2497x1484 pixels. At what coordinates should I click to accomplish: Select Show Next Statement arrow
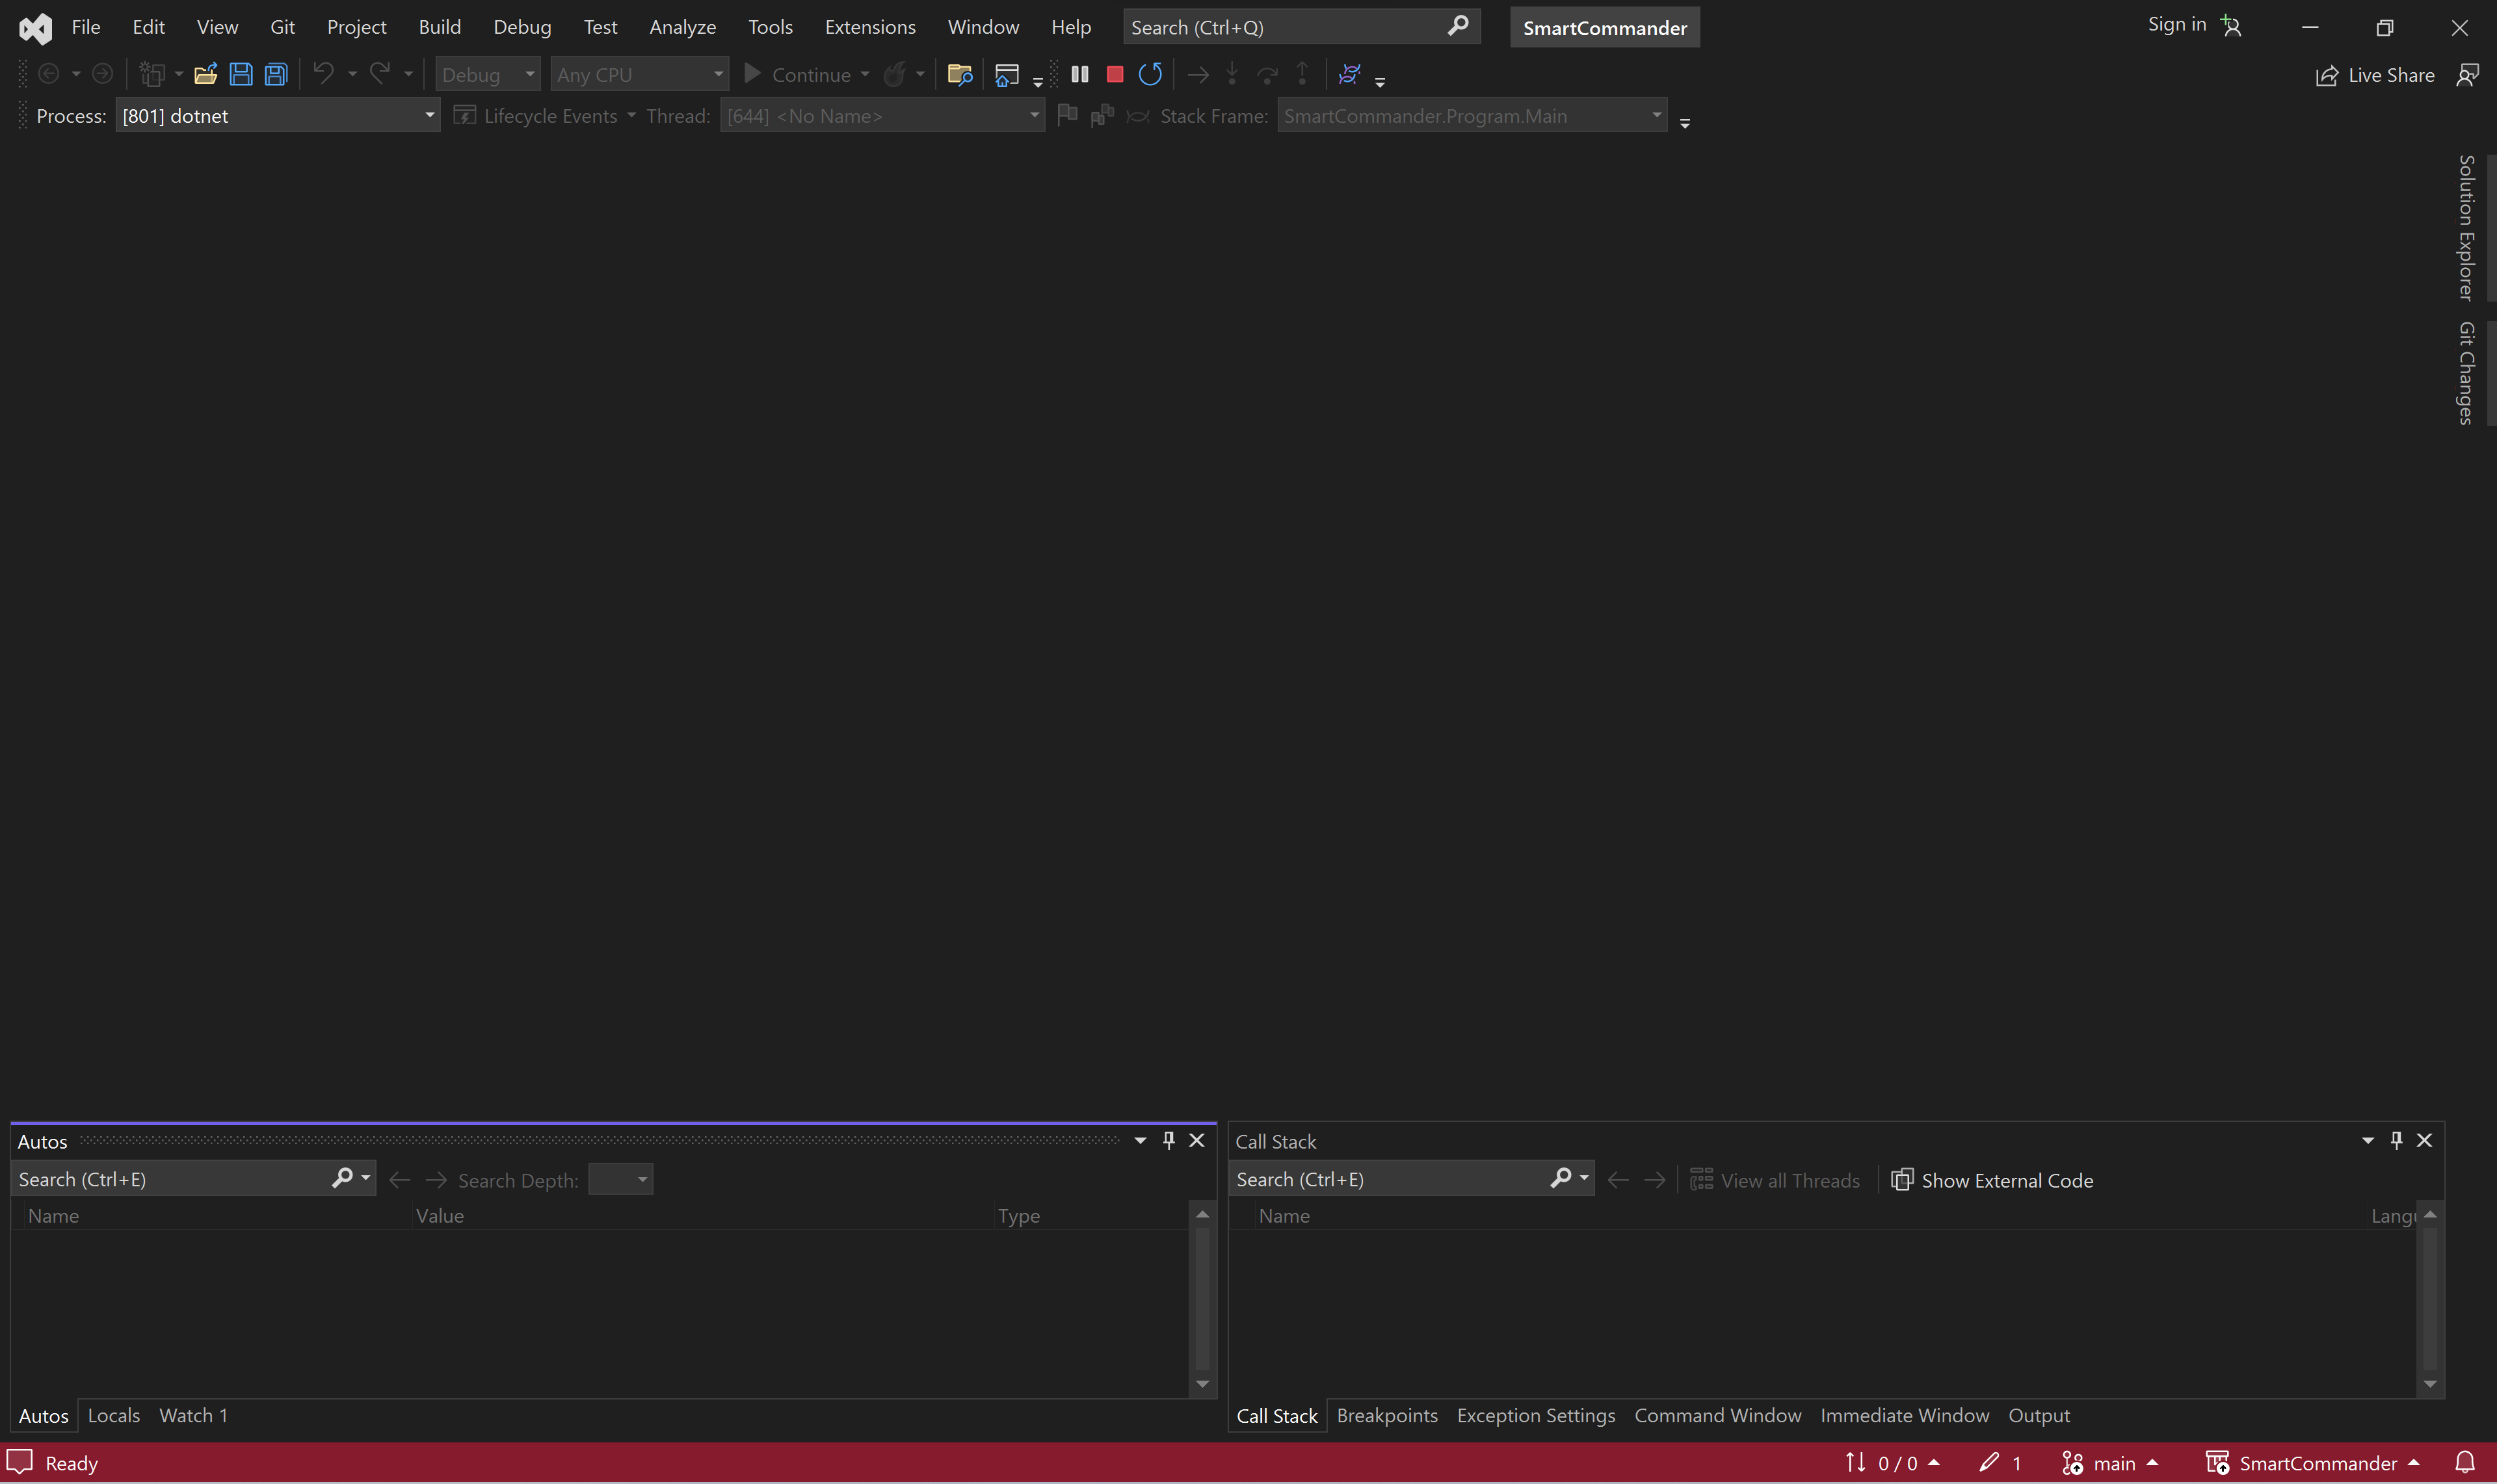point(1196,73)
